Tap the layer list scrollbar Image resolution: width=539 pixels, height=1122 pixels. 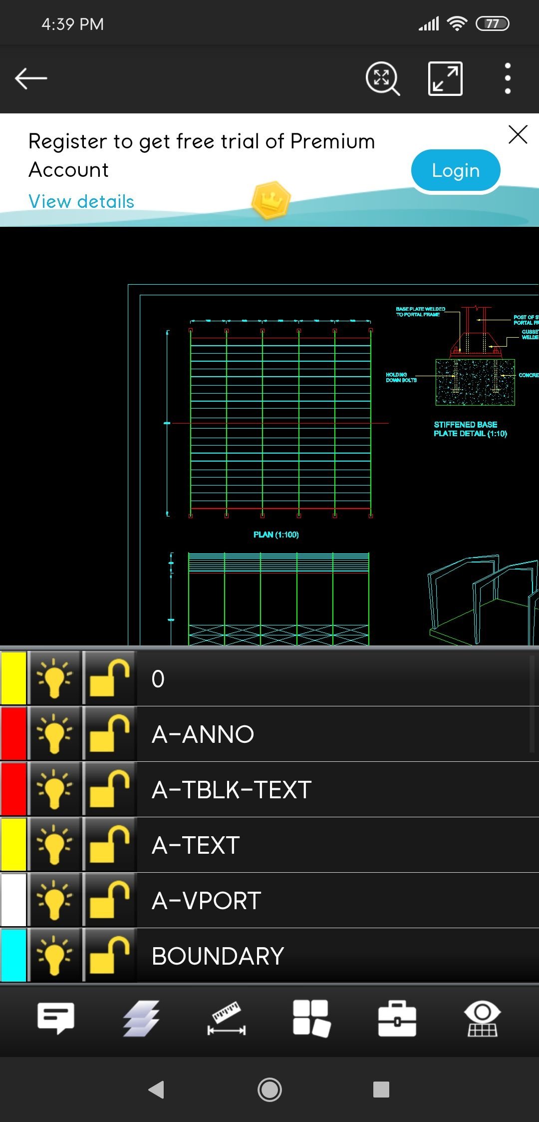coord(532,704)
